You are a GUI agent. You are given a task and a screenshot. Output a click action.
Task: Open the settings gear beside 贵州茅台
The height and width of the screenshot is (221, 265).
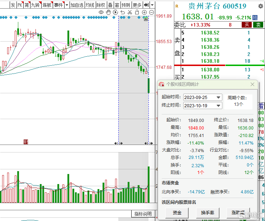coord(261,6)
